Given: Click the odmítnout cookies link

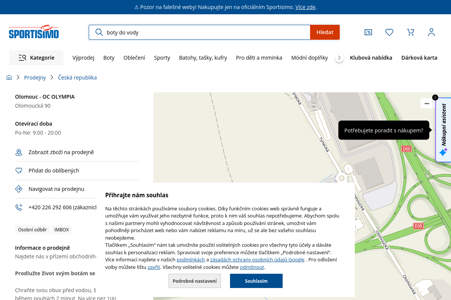Looking at the screenshot, I should coord(252,267).
